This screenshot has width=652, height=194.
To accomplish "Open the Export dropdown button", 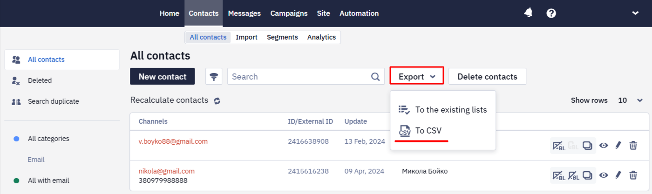I will tap(417, 77).
